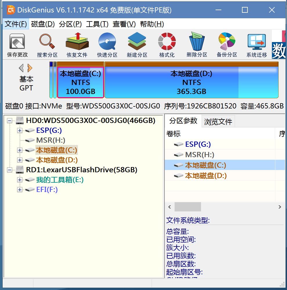287x290 pixels.
Task: Select 本地磁盘(D:) in the left tree
Action: 57,160
